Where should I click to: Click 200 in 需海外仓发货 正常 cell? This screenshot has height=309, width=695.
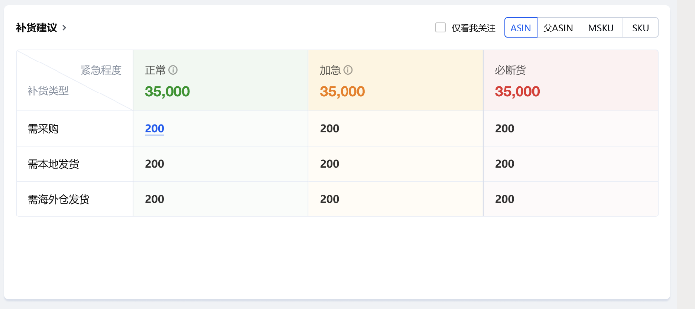(154, 199)
